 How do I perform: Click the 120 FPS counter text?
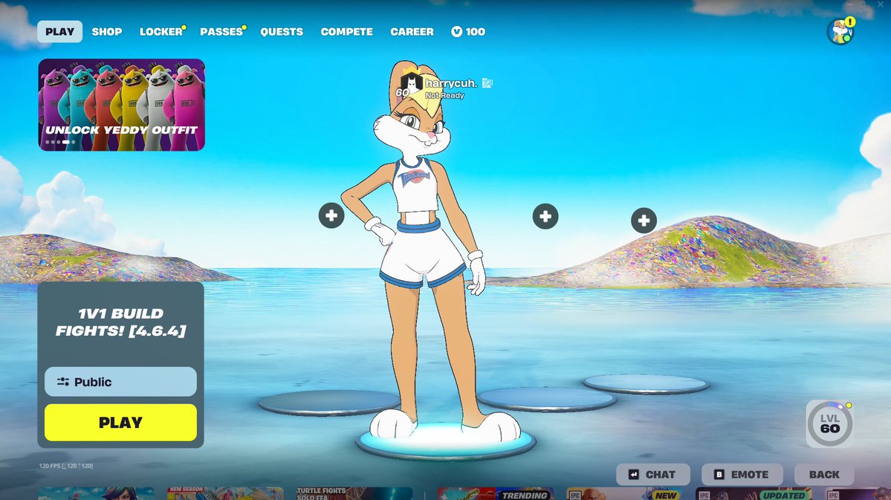tap(66, 466)
